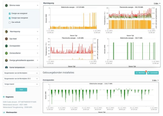Click the Zonnecollector icon
The image size is (163, 116).
click(x=6, y=53)
